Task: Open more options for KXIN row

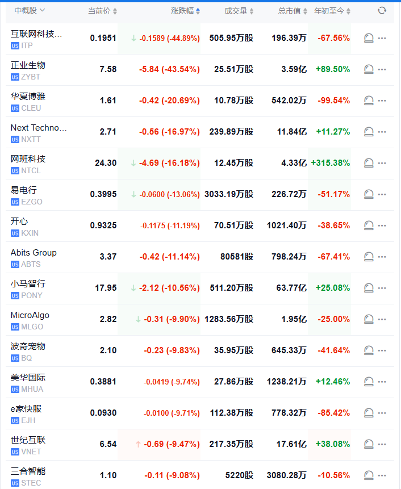Action: [x=382, y=225]
